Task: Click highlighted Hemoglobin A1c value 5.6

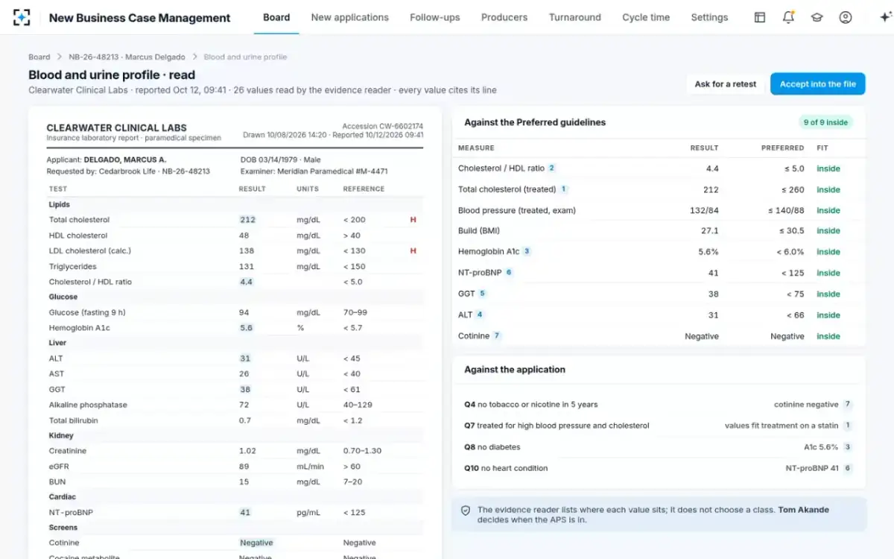Action: click(246, 328)
